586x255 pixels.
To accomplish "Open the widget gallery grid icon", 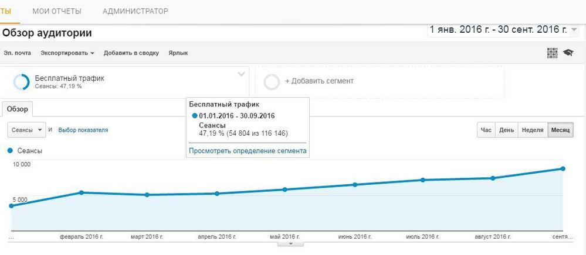I will point(552,53).
